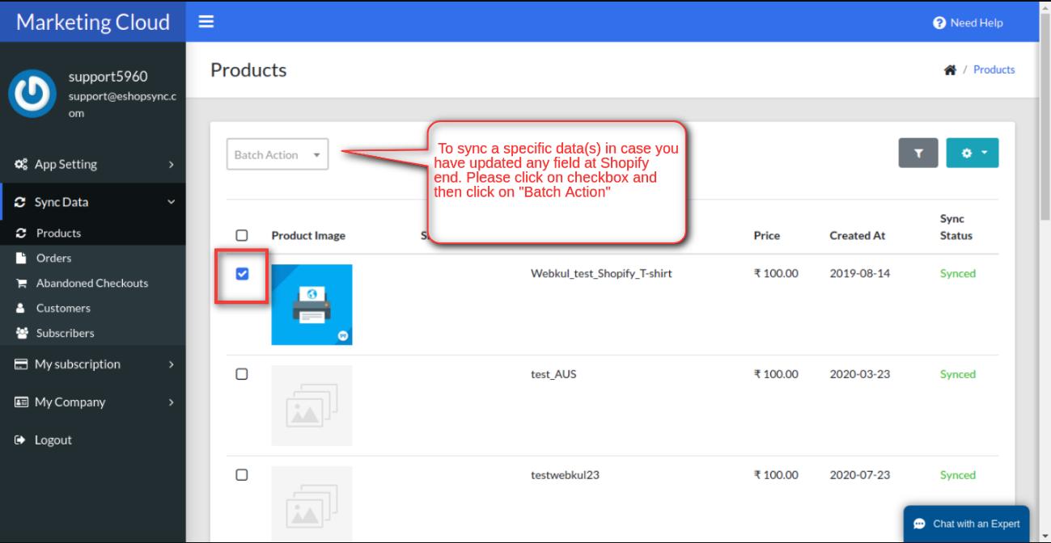This screenshot has height=543, width=1051.
Task: Go to Abandoned Checkouts
Action: [x=92, y=283]
